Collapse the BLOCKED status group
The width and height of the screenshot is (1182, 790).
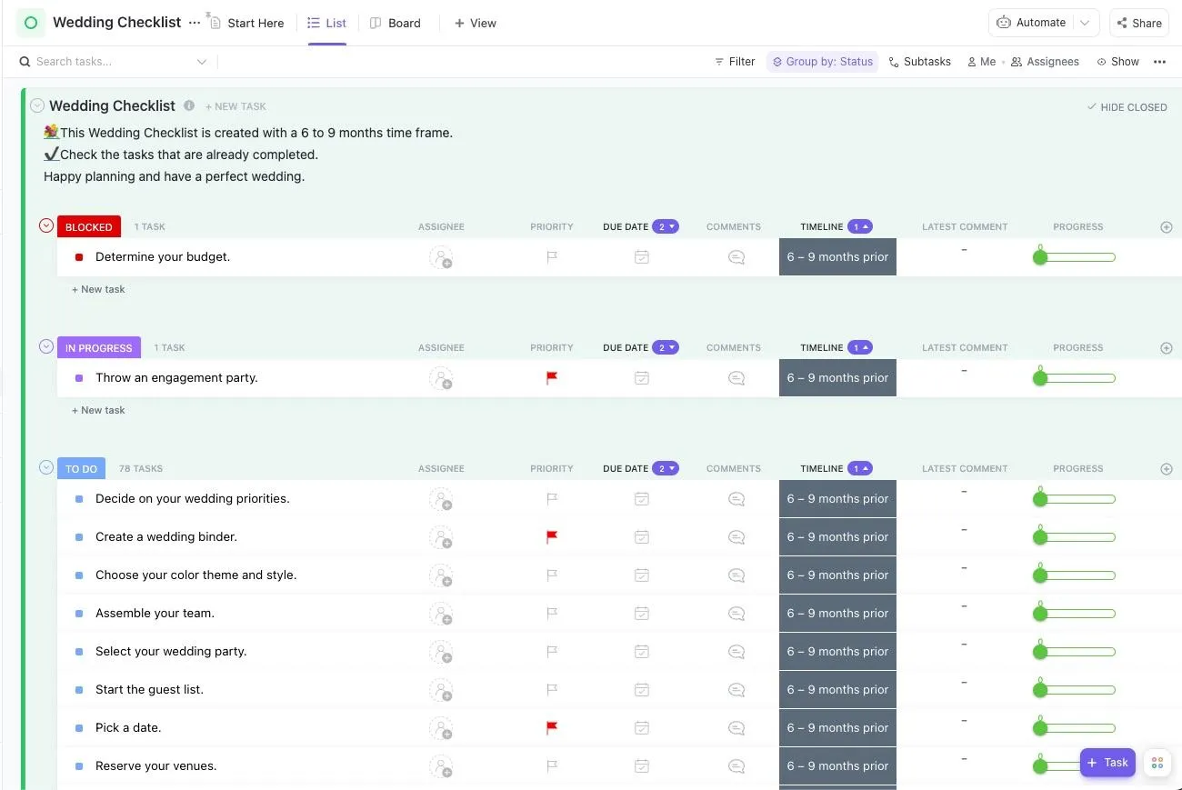point(46,225)
